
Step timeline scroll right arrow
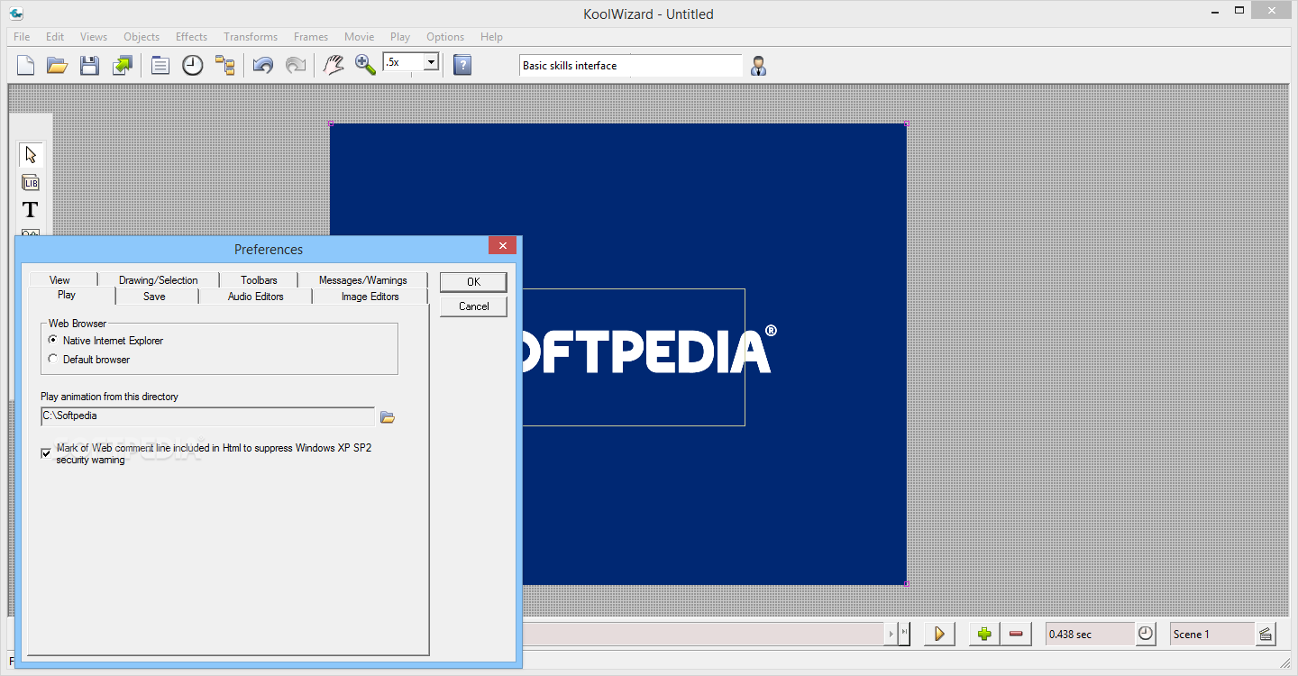(892, 634)
